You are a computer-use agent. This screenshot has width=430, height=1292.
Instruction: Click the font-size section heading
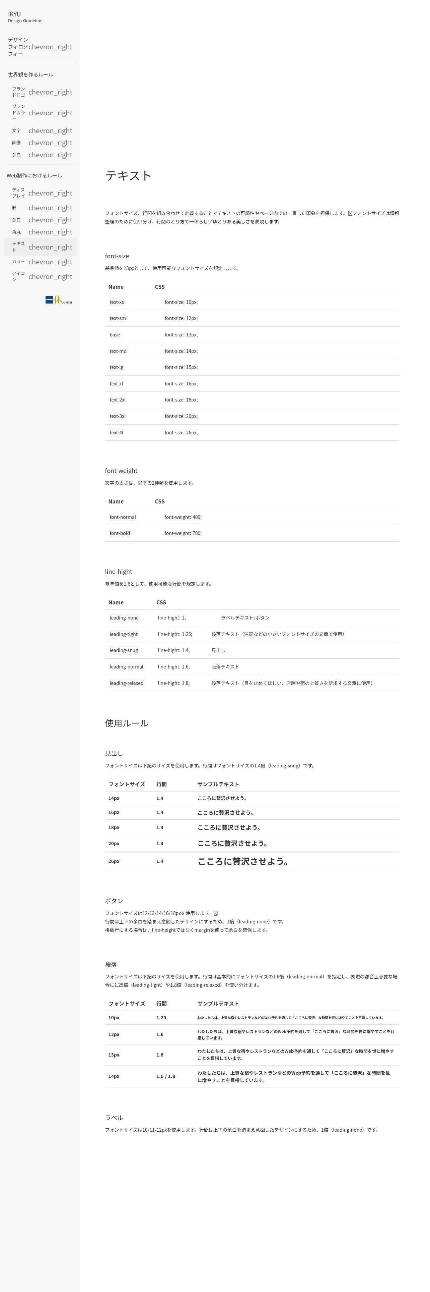117,256
